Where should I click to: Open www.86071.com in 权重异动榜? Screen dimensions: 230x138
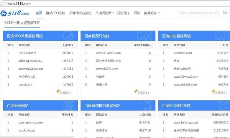pyautogui.click(x=107, y=69)
